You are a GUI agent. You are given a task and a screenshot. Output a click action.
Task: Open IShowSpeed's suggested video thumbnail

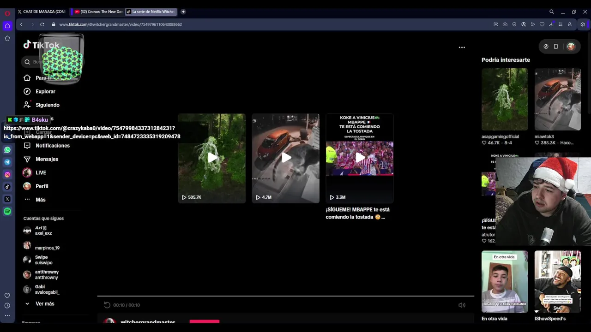pos(558,282)
